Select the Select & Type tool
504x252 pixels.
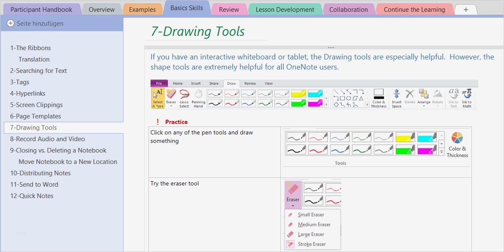[x=158, y=98]
